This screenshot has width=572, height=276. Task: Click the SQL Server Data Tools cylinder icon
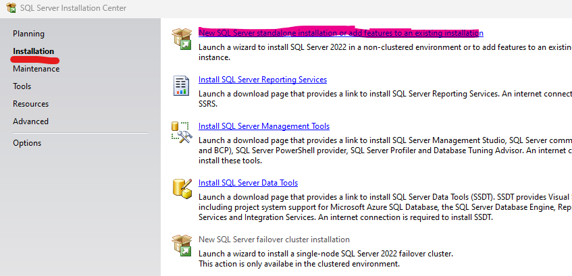coord(182,189)
